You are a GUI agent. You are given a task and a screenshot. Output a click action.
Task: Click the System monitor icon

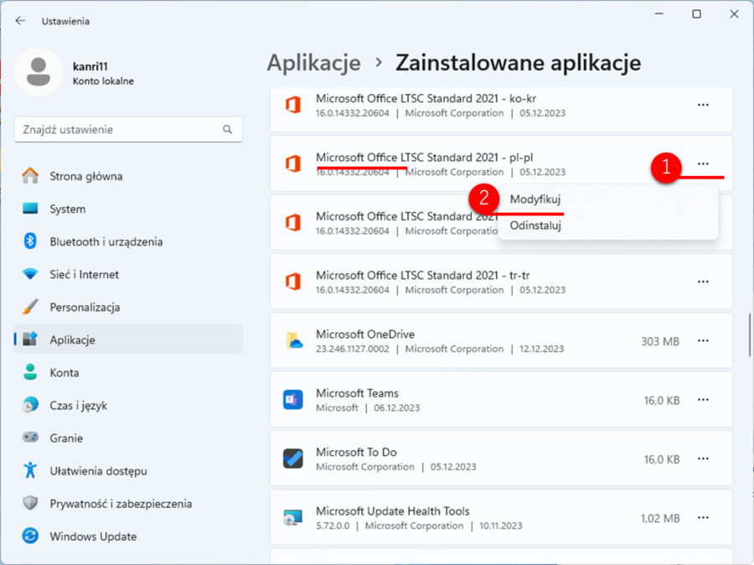pos(30,209)
